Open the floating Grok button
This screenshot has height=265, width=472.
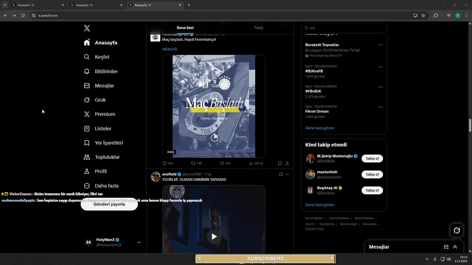pos(457,230)
